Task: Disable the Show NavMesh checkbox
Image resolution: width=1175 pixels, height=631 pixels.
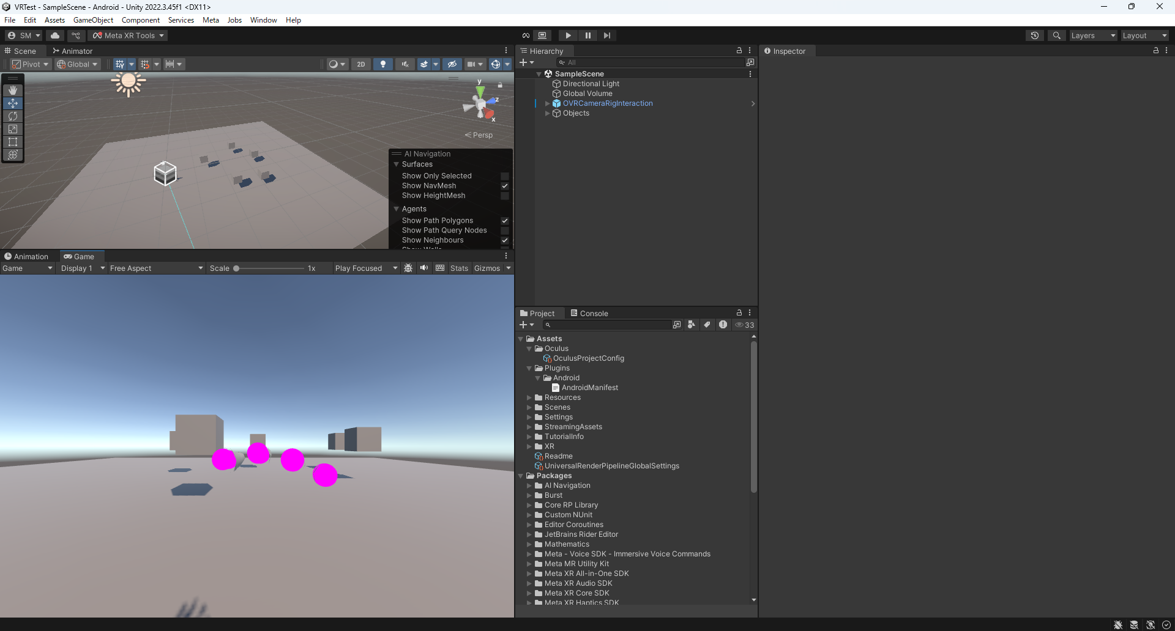Action: tap(505, 186)
